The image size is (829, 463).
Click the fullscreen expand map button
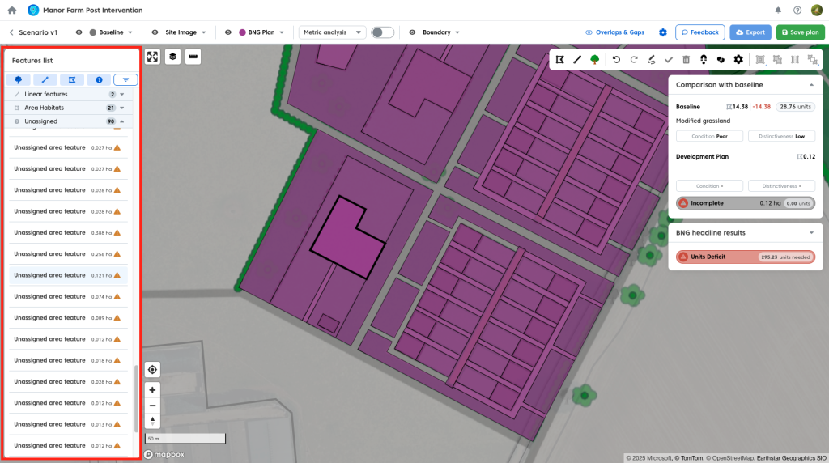coord(152,57)
